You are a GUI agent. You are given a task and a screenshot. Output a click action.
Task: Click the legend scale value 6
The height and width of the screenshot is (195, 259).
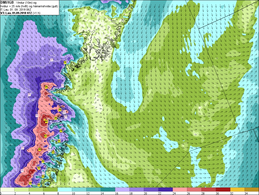(44, 193)
